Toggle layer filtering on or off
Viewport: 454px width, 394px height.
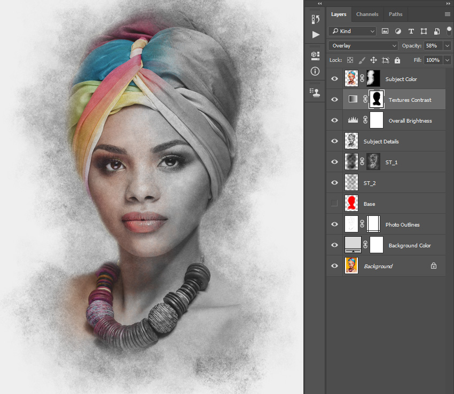coord(449,30)
